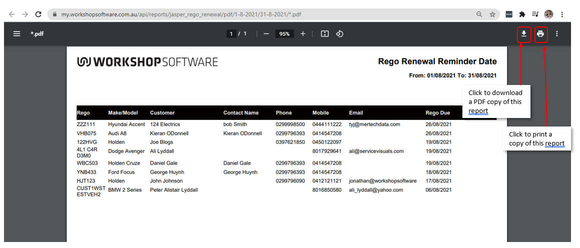The image size is (580, 248).
Task: Open the zoom magnifier in the address bar
Action: point(479,14)
